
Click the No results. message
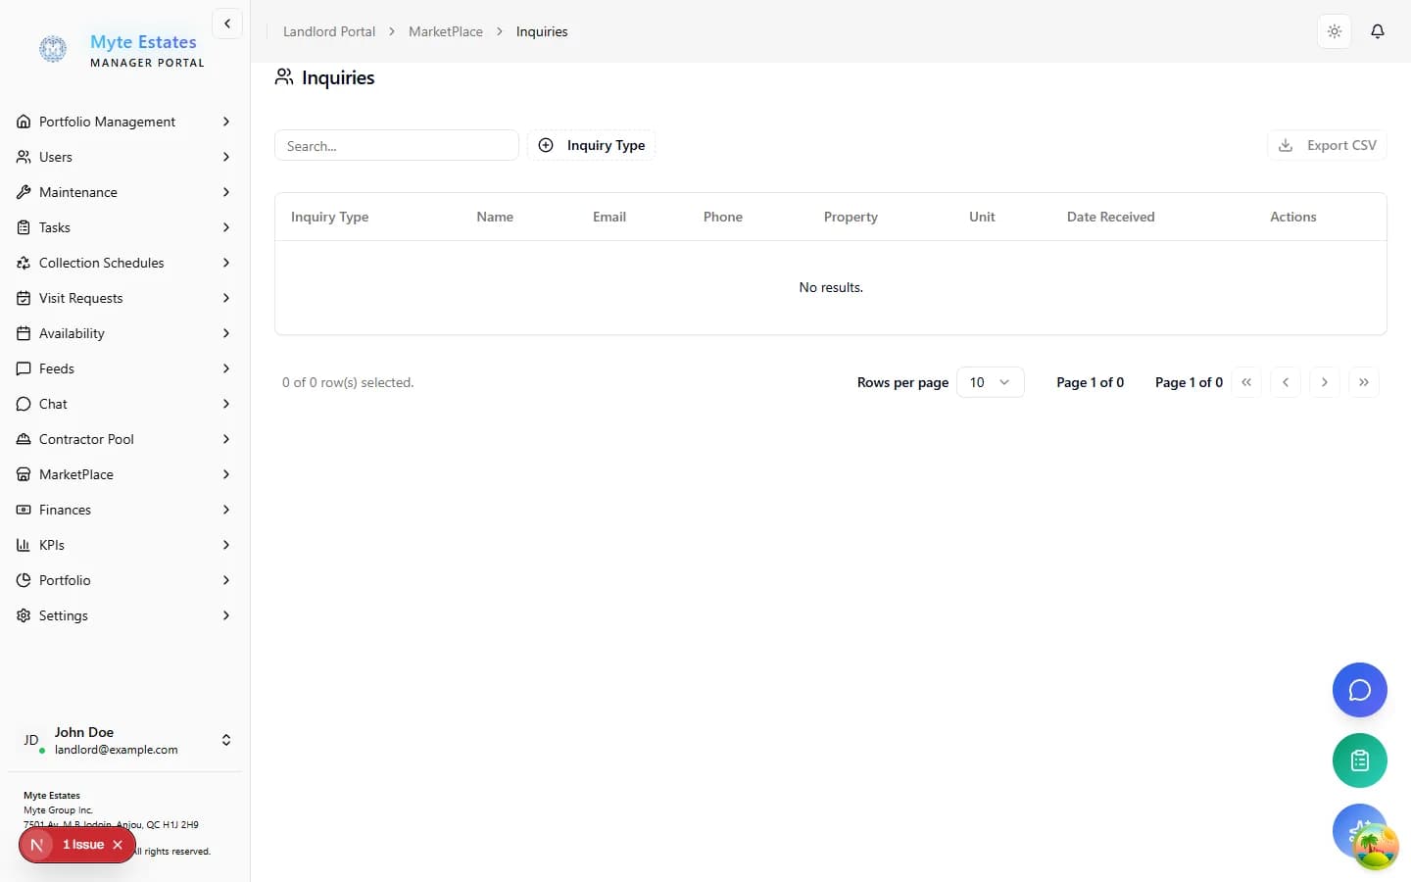point(831,287)
